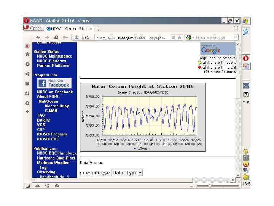Click the Opera taskbar button
Image resolution: width=274 pixels, height=206 pixels.
coord(246,58)
